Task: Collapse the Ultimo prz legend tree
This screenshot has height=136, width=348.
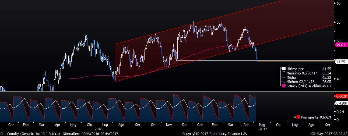Action: pos(280,69)
